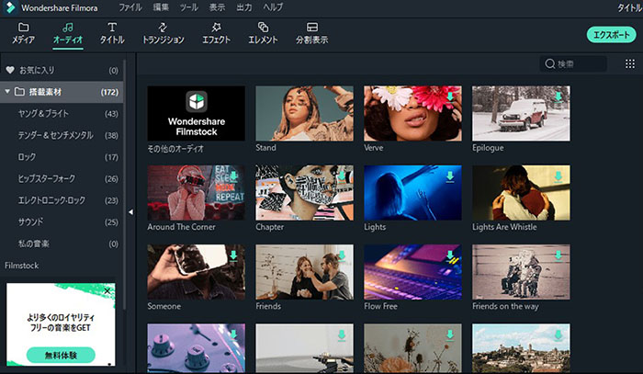643x374 pixels.
Task: Download the Chapter track via arrow icon
Action: (x=342, y=176)
